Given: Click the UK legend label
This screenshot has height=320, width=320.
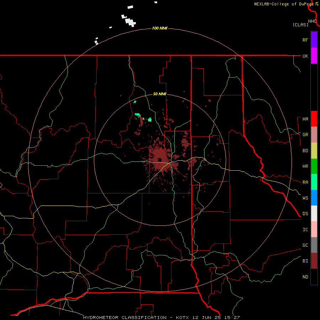Looking at the screenshot, I should [305, 56].
